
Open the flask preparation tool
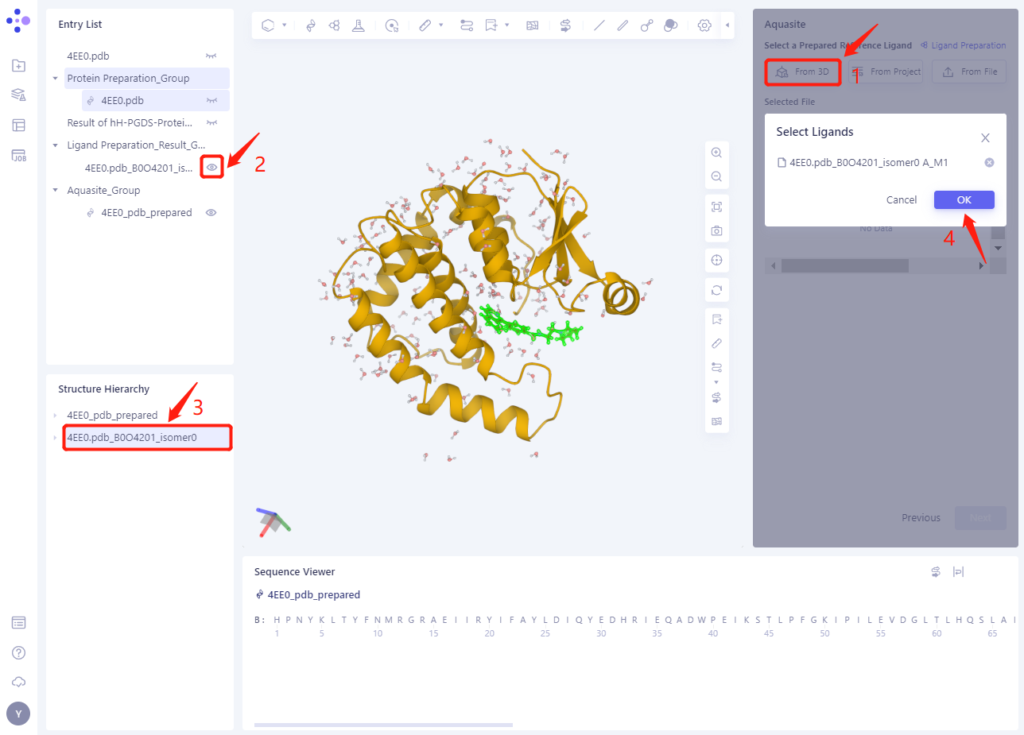[358, 25]
